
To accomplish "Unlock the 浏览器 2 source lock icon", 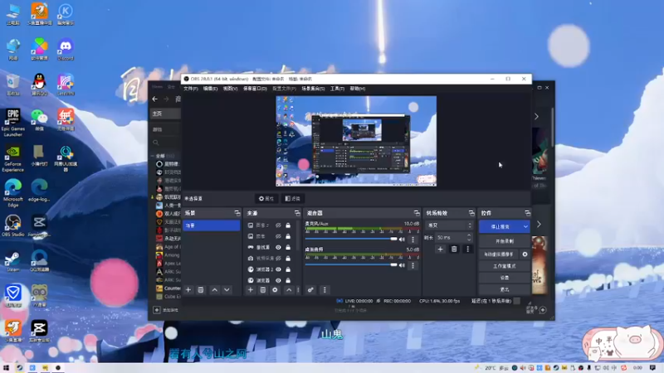I will pos(288,269).
